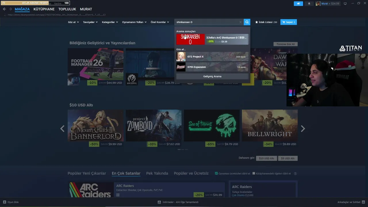Click the announcements megaphone icon
The height and width of the screenshot is (207, 368).
click(298, 3)
